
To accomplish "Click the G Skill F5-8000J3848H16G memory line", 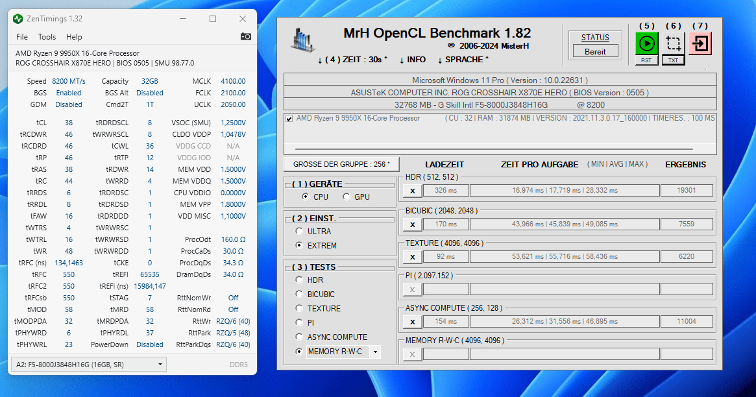I will click(500, 104).
